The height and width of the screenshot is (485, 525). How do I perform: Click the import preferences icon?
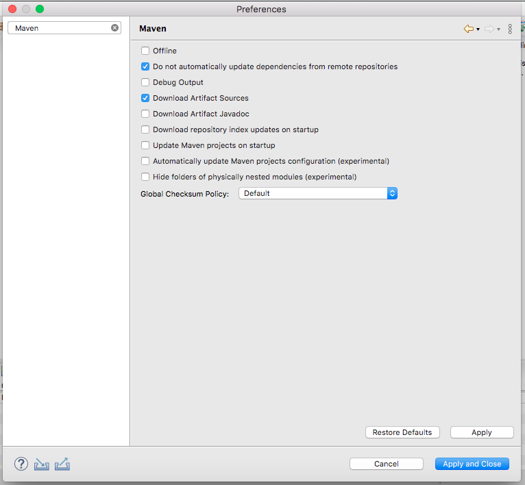click(42, 464)
